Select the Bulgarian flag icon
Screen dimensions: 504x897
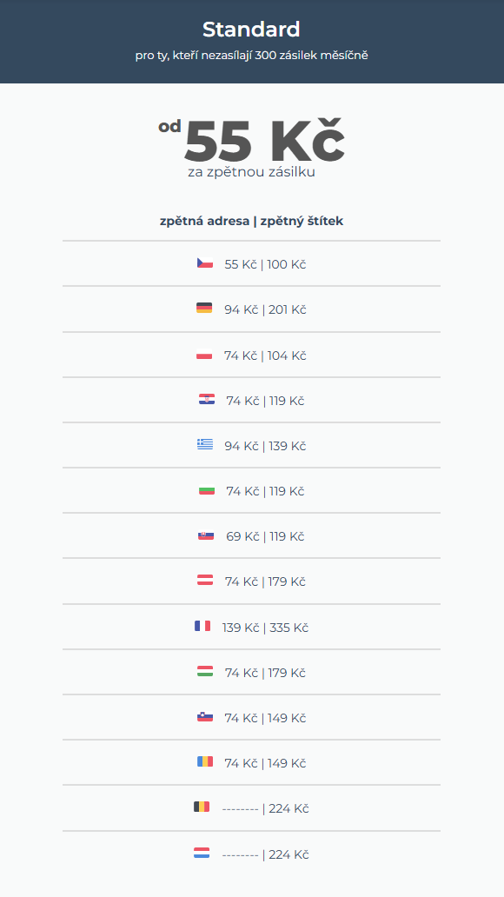point(207,489)
